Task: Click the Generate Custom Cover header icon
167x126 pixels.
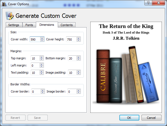Action: click(x=10, y=16)
